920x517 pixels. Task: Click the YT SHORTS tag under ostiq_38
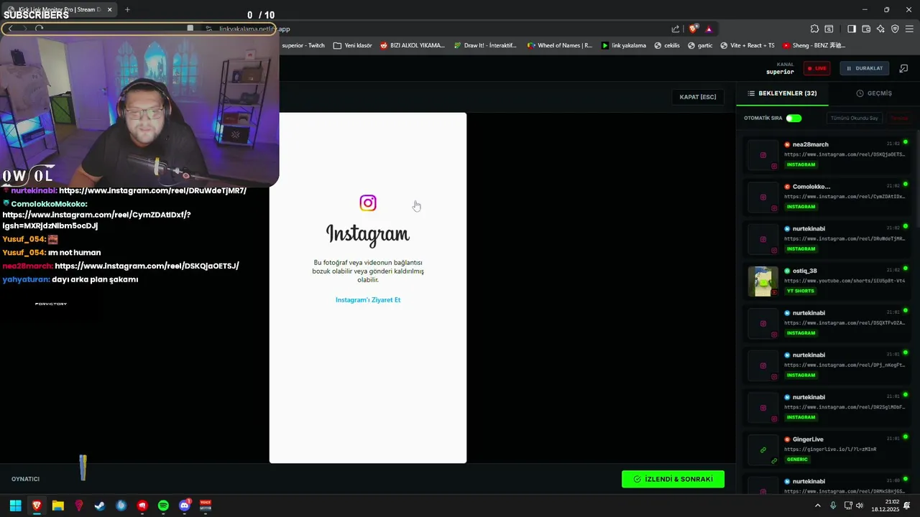[800, 291]
